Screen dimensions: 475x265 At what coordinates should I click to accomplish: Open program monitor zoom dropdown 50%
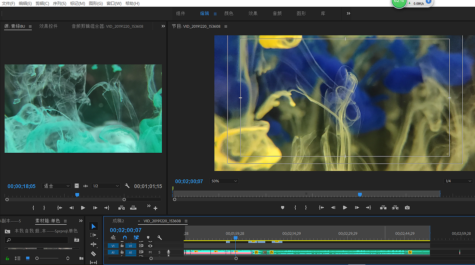point(224,181)
